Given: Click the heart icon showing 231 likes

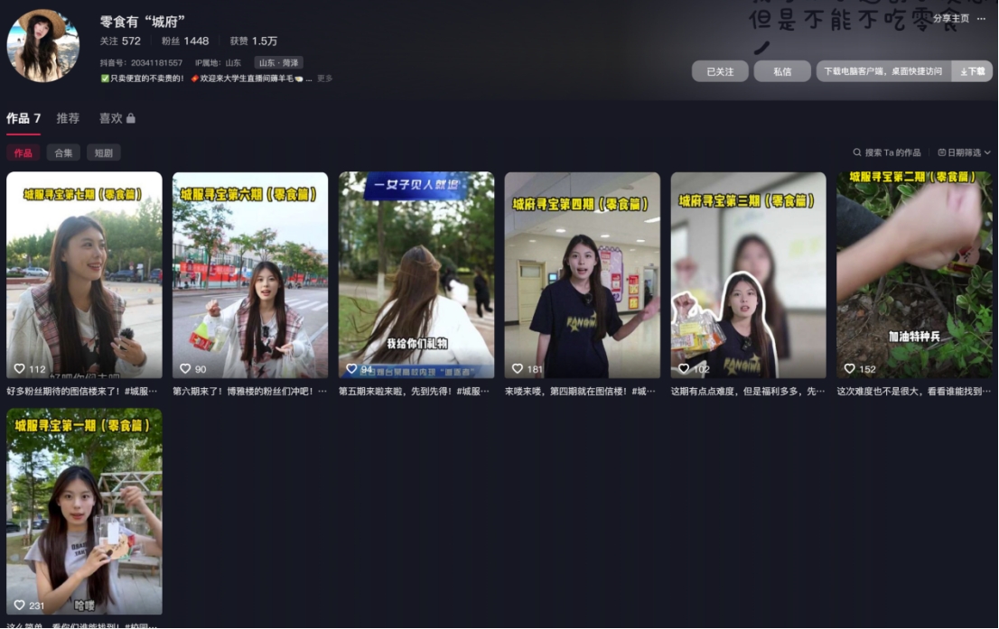Looking at the screenshot, I should coord(20,606).
